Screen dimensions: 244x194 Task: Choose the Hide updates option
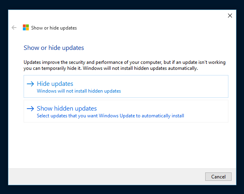coord(126,87)
